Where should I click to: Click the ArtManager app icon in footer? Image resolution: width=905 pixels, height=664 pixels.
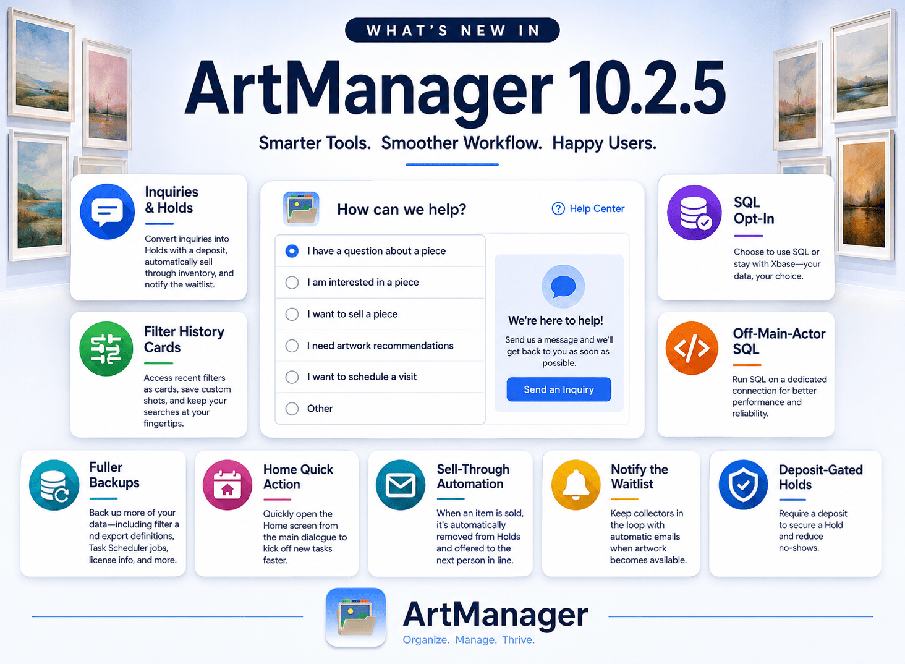tap(356, 617)
